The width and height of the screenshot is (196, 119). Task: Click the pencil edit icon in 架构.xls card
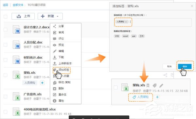(161, 86)
